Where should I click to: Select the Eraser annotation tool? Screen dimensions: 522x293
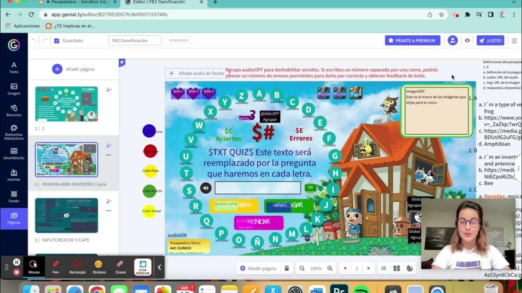pyautogui.click(x=121, y=267)
